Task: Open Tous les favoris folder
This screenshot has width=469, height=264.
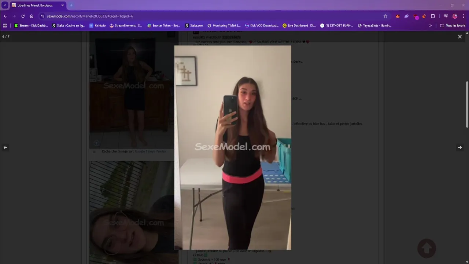Action: click(453, 26)
